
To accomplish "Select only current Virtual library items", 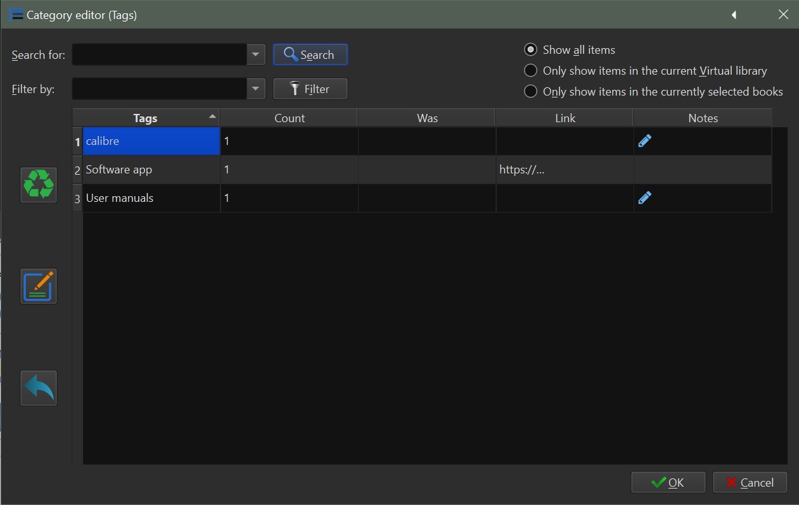I will click(x=531, y=71).
